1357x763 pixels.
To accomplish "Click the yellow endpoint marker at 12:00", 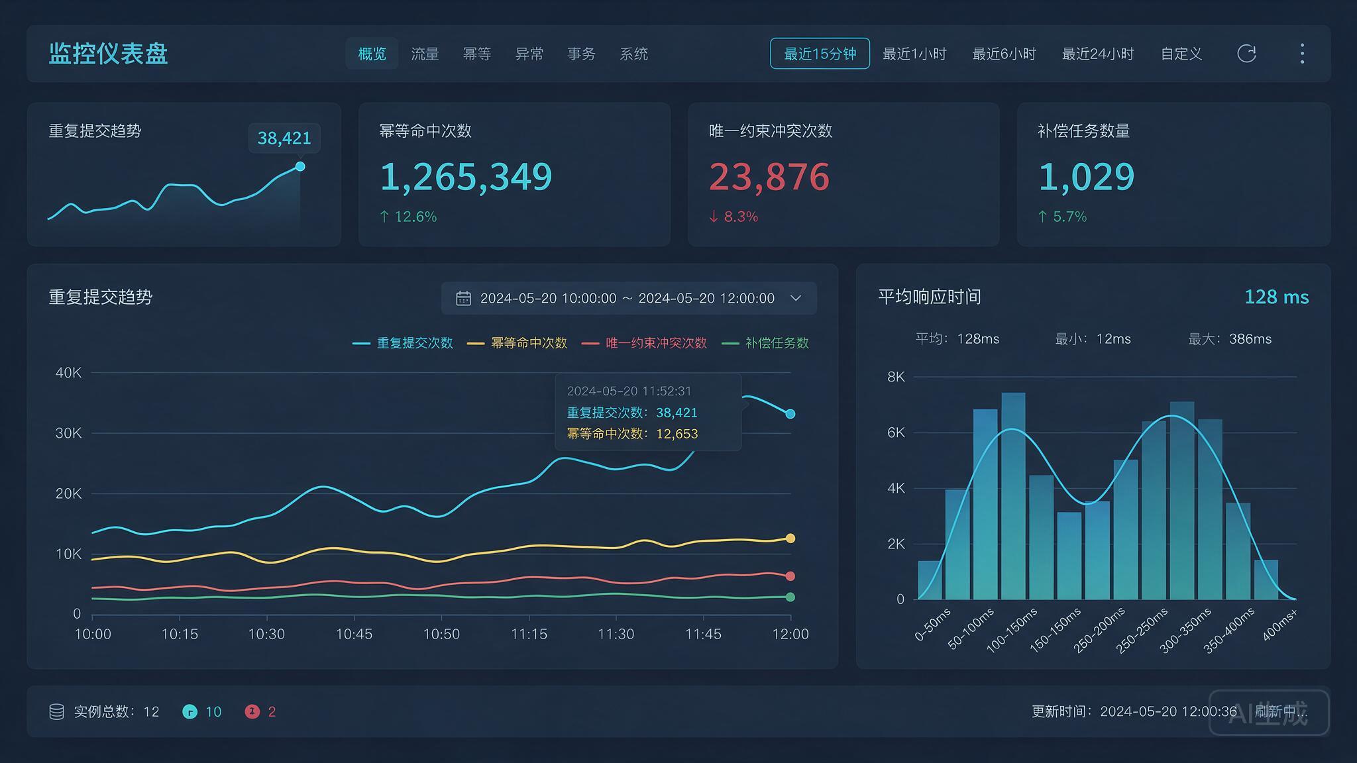I will tap(790, 538).
